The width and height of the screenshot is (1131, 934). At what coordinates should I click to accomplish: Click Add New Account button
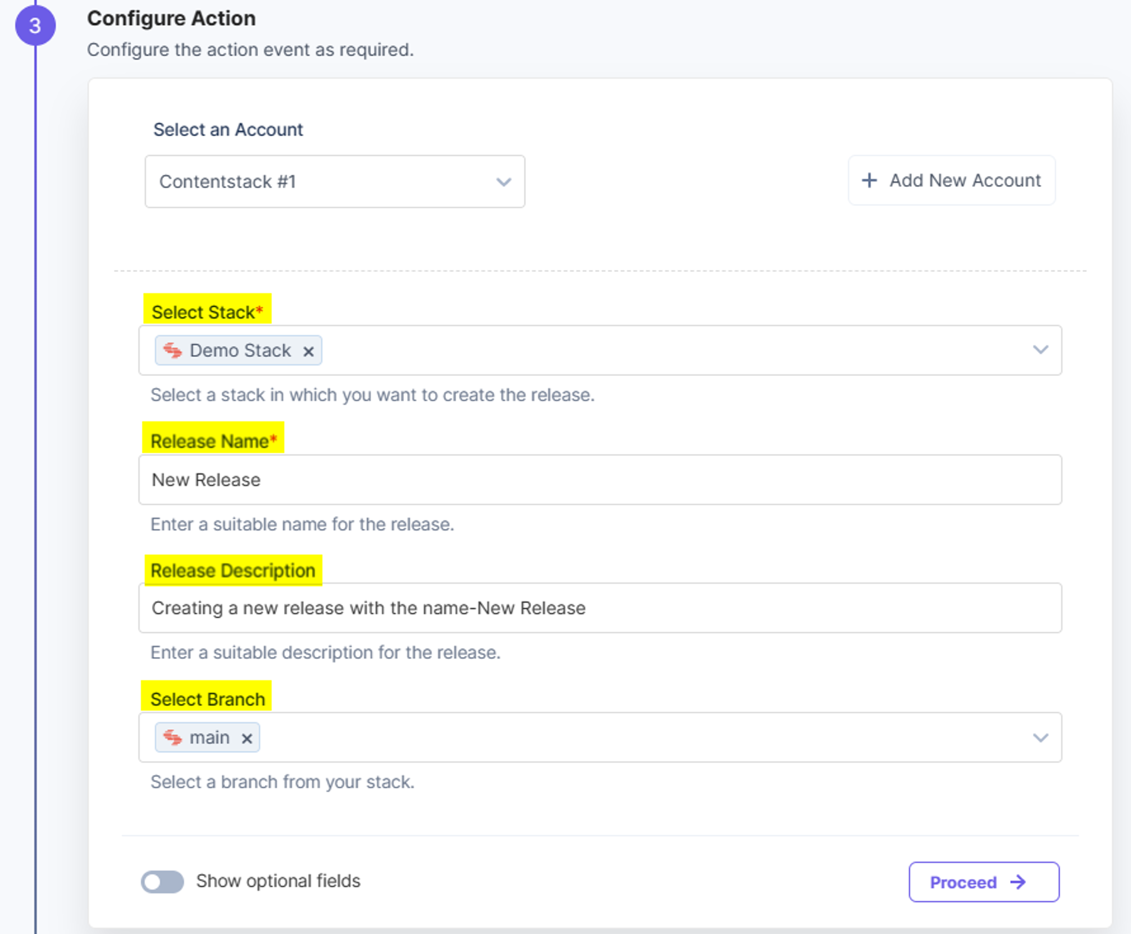(952, 180)
